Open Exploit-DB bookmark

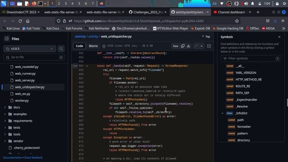200,28
